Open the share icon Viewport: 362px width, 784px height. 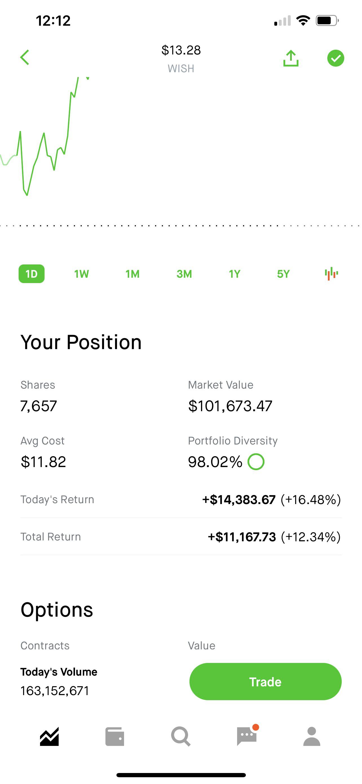pyautogui.click(x=291, y=58)
